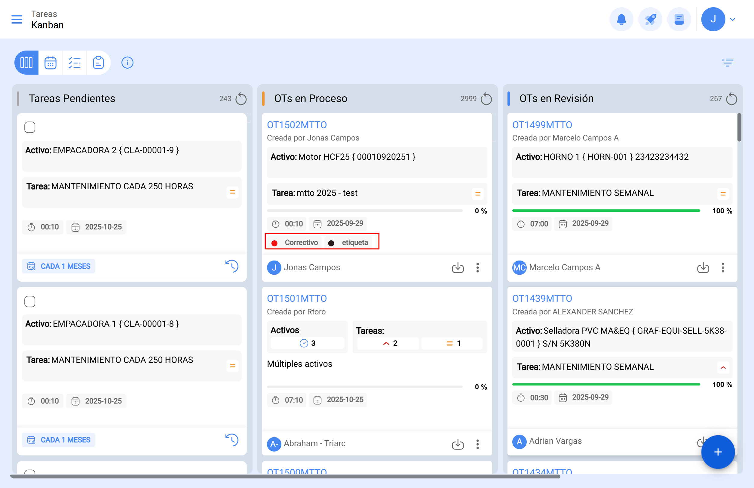
Task: Download OT1502MTTO by Jonas Campos
Action: click(x=458, y=268)
